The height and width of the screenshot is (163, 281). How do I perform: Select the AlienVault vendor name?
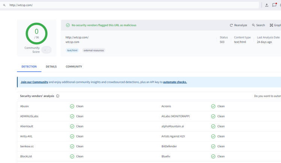click(x=27, y=126)
